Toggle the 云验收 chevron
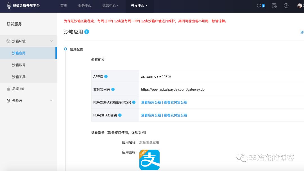This screenshot has height=171, width=304. 51,101
